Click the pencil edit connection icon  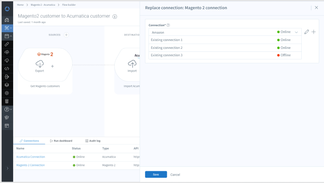click(x=307, y=32)
